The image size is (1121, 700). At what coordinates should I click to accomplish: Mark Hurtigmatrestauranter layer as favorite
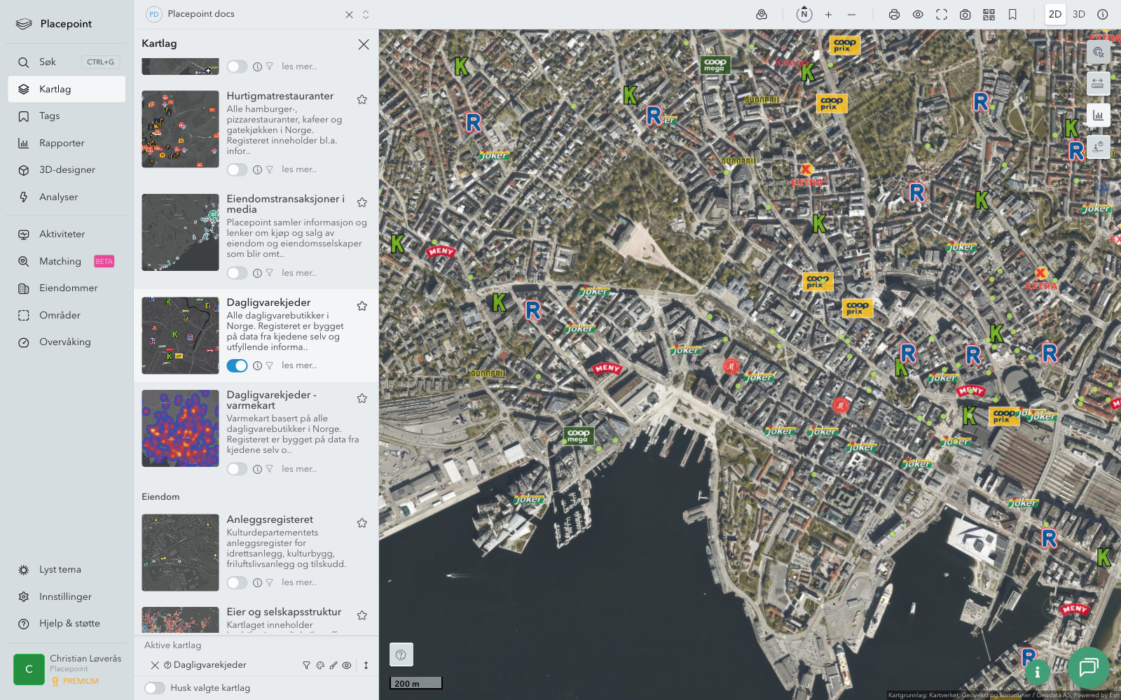point(362,99)
